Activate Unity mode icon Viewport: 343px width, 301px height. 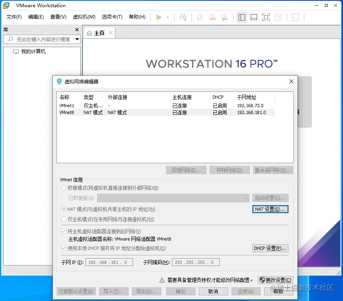[279, 17]
